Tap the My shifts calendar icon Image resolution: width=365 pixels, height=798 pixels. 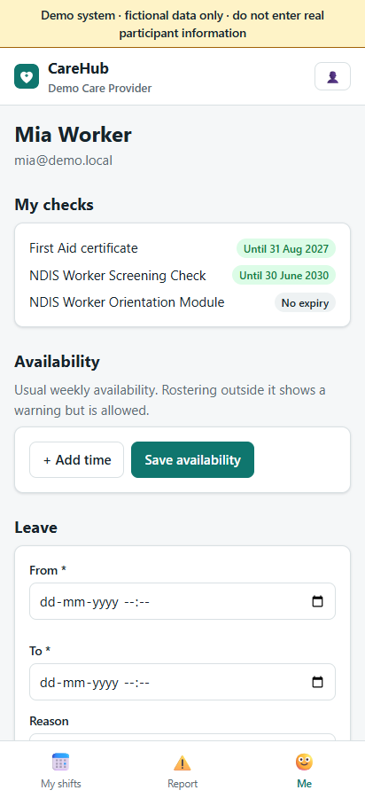pos(60,763)
